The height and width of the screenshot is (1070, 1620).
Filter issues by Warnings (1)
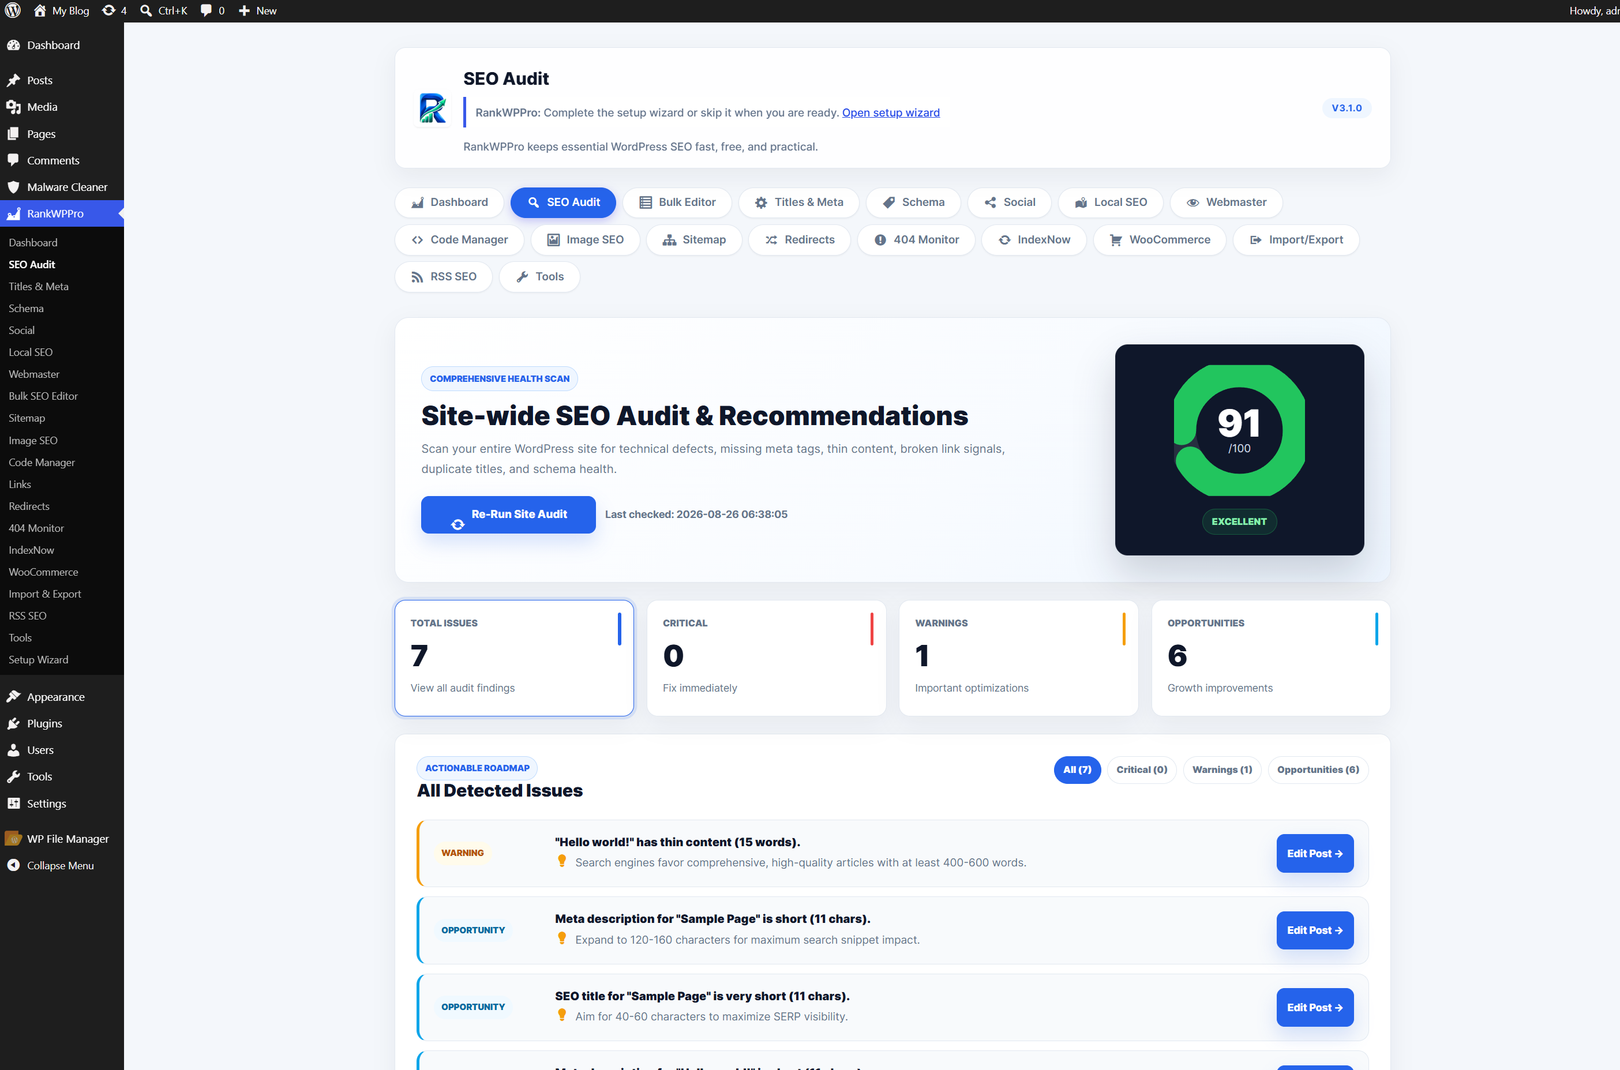(1221, 769)
